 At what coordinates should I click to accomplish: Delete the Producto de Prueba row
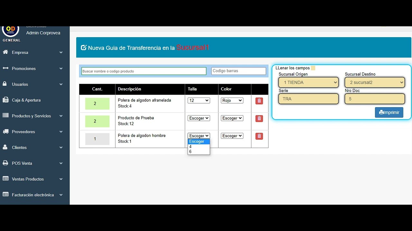point(259,118)
